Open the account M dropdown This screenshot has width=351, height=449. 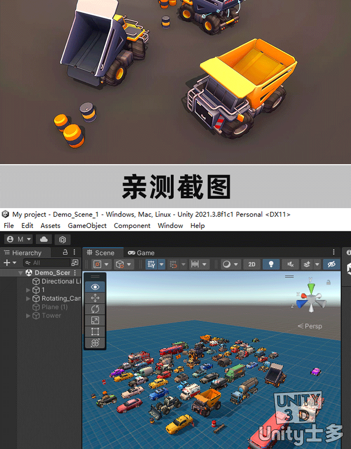[x=19, y=239]
